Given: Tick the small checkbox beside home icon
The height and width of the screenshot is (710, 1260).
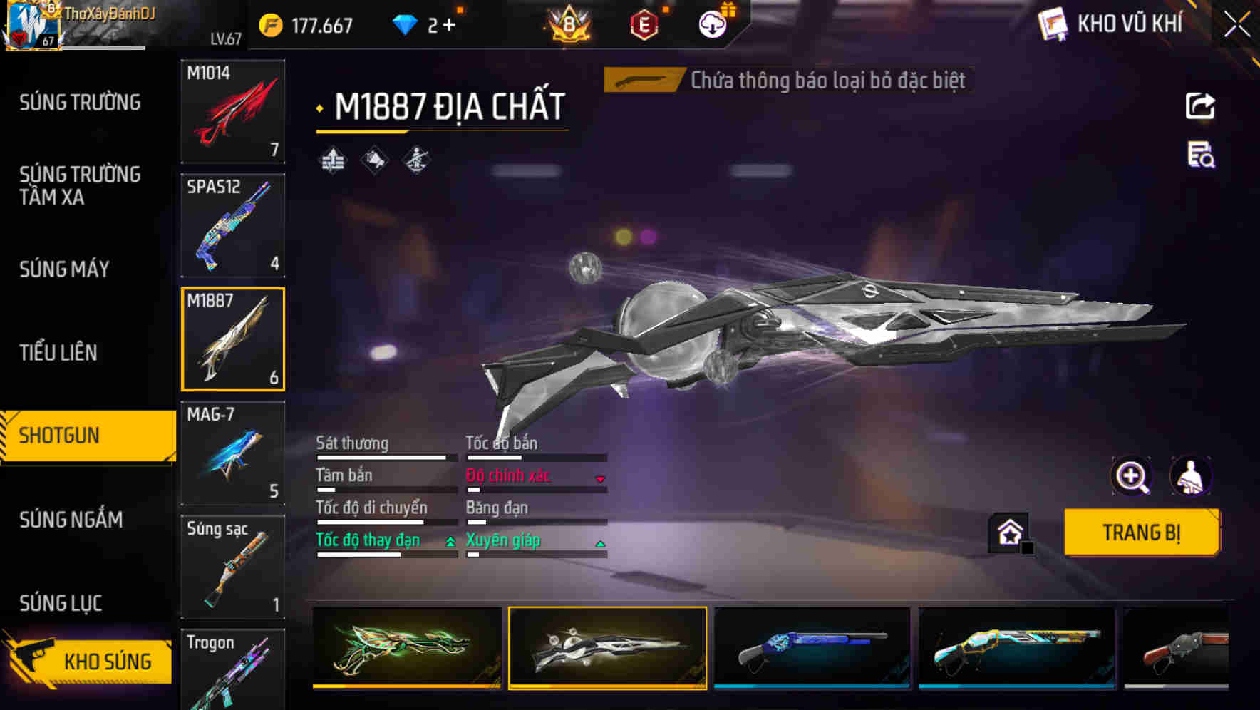Looking at the screenshot, I should (1027, 547).
